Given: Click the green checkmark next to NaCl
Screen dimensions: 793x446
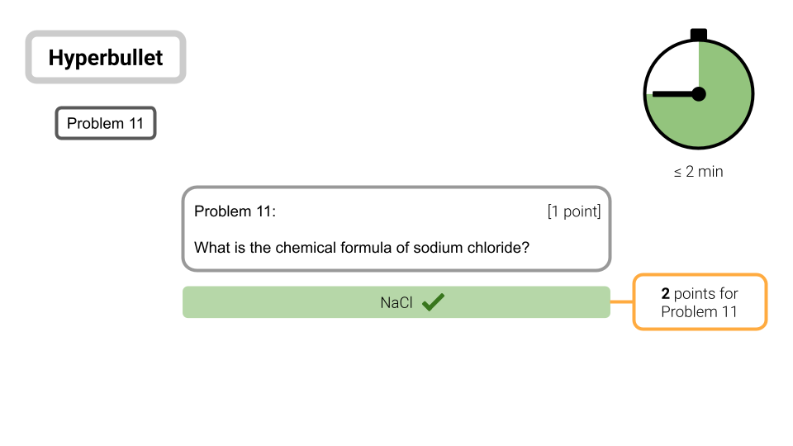Looking at the screenshot, I should 433,302.
